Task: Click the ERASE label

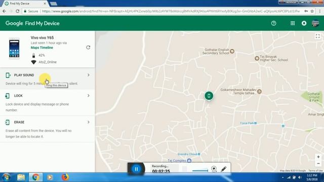Action: (19, 122)
